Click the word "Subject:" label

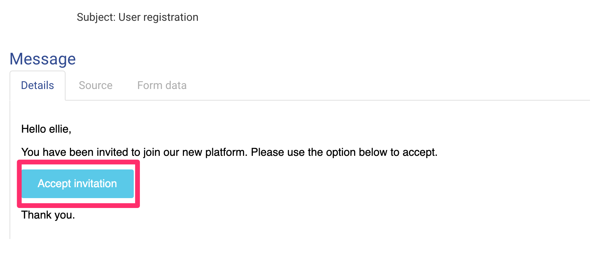point(96,17)
